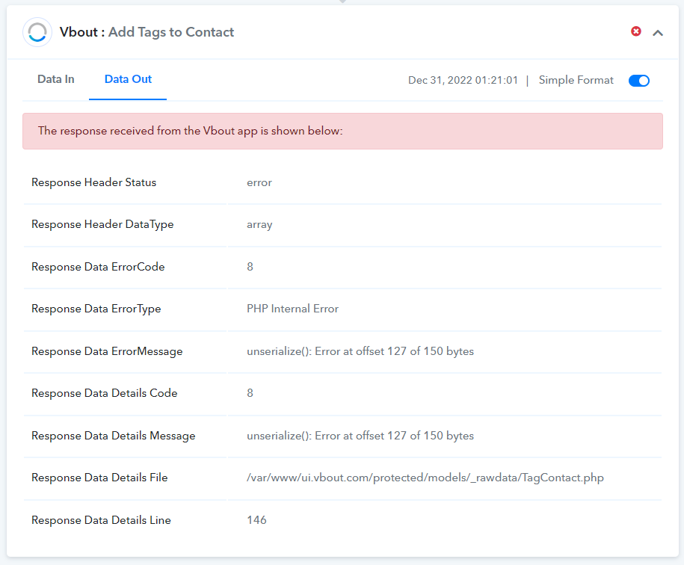Switch to the Data In tab
684x565 pixels.
click(x=56, y=79)
